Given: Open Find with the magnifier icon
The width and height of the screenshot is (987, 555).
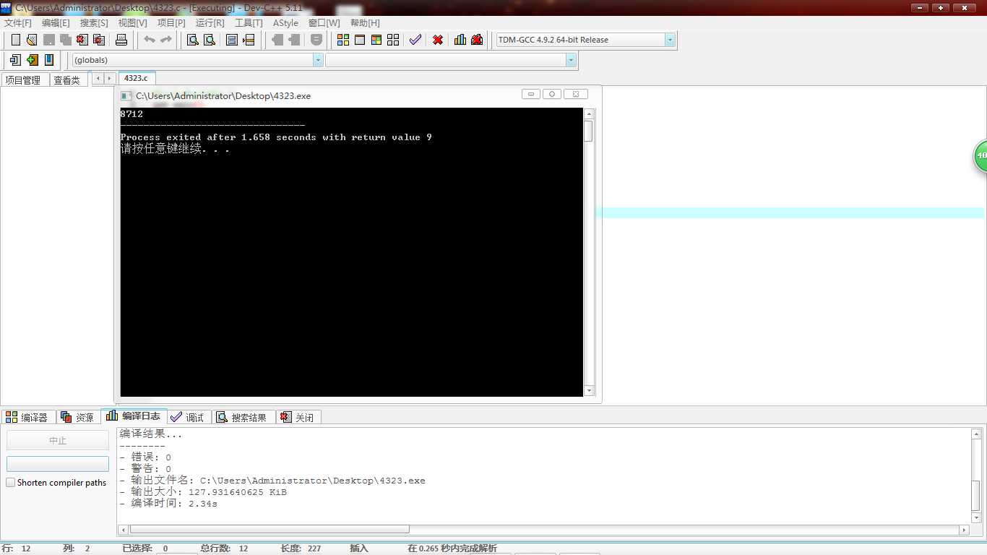Looking at the screenshot, I should tap(193, 40).
